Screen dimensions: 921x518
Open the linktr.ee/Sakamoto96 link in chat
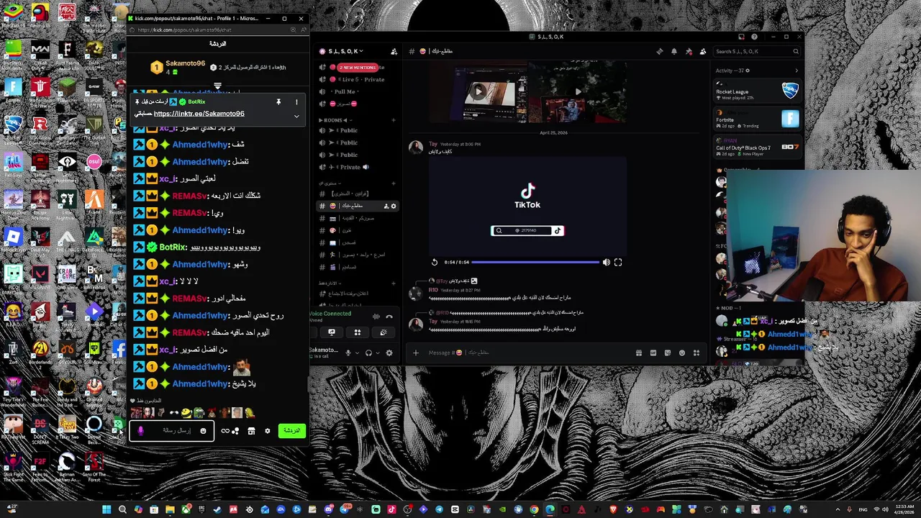tap(199, 114)
